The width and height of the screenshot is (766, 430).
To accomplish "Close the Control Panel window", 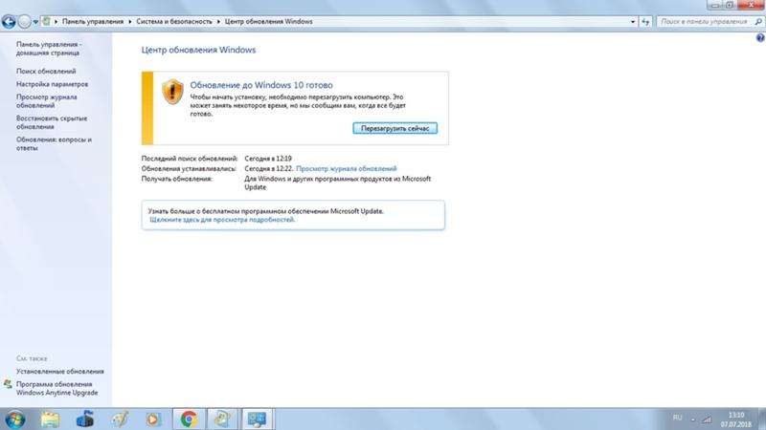I will click(752, 5).
